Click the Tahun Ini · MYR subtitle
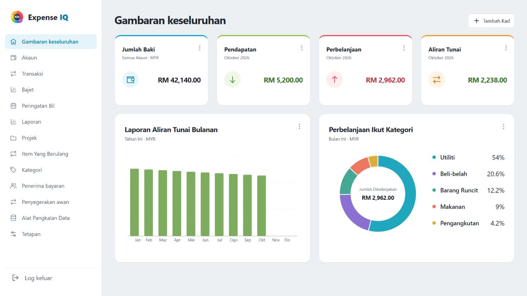Screen dimensions: 527x296 tap(140, 139)
